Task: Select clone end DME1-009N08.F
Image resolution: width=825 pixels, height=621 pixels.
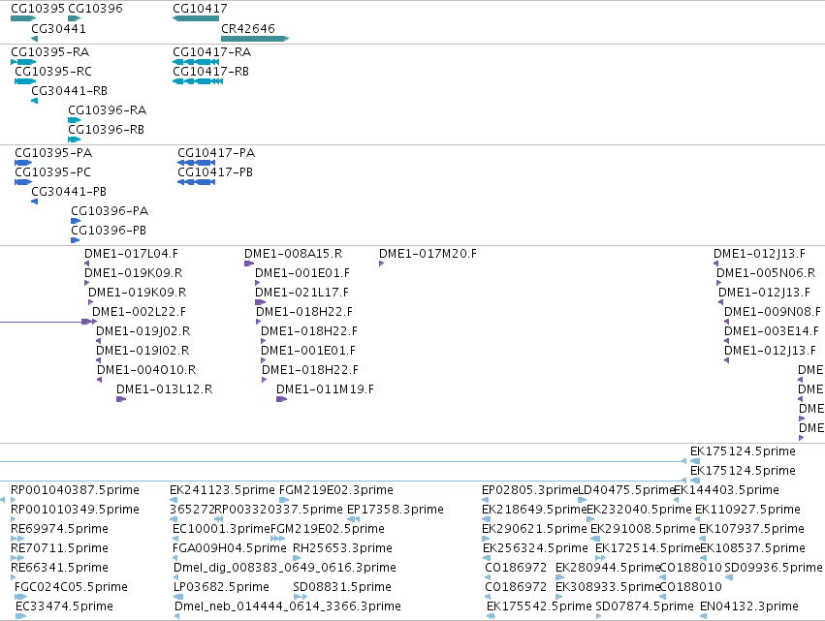Action: (x=773, y=312)
